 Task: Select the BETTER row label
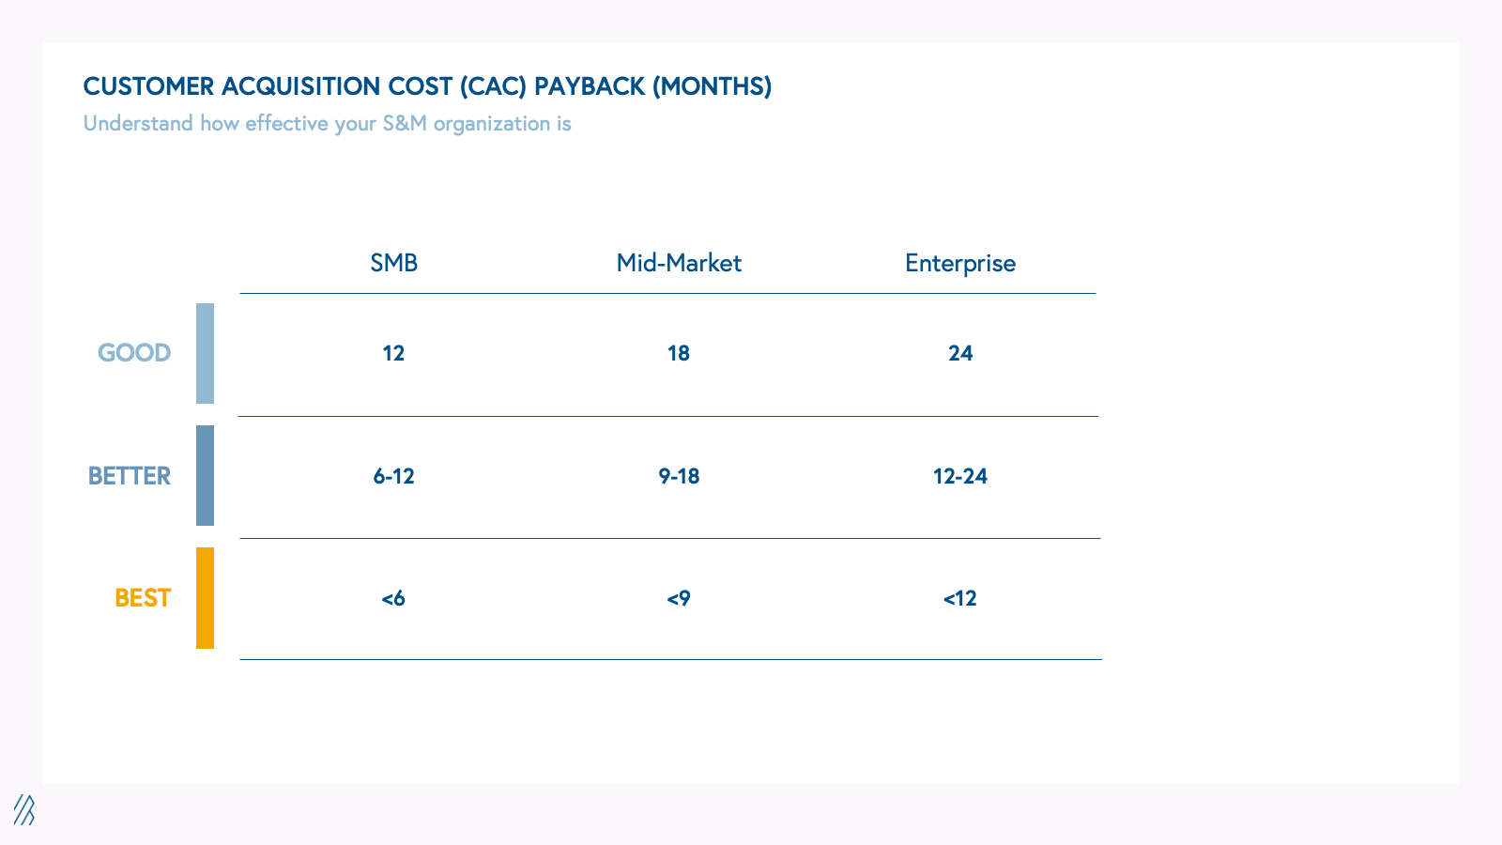point(130,476)
